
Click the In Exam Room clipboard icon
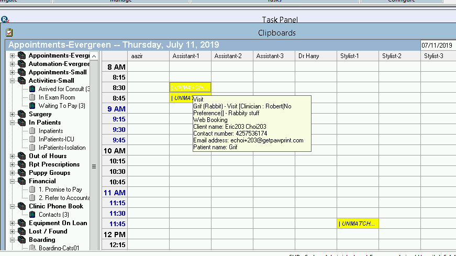click(x=32, y=97)
